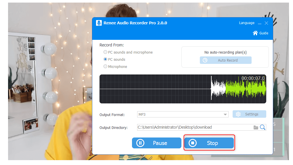Click the clock icon on Auto Record
Image resolution: width=293 pixels, height=165 pixels.
[205, 60]
